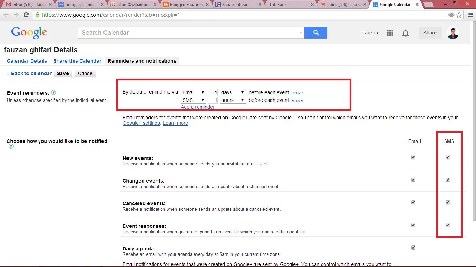This screenshot has width=476, height=267.
Task: Open the days unit dropdown
Action: pos(233,92)
